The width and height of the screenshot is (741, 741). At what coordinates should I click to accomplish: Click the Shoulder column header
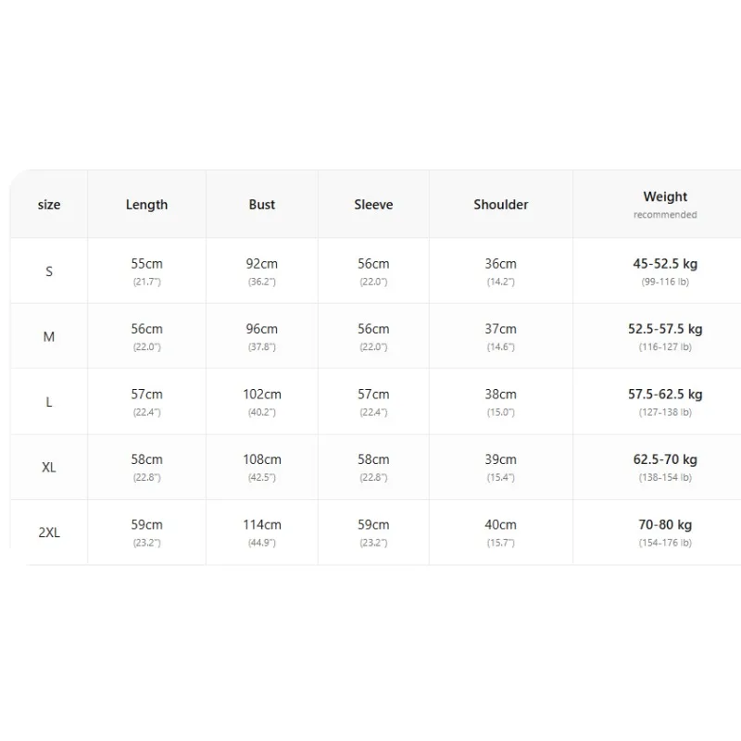coord(501,205)
